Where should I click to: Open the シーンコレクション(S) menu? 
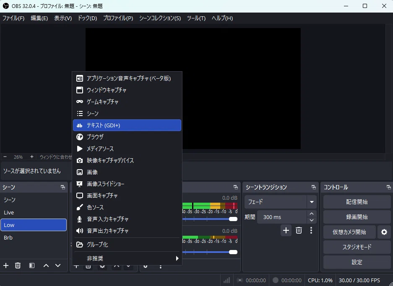(160, 18)
